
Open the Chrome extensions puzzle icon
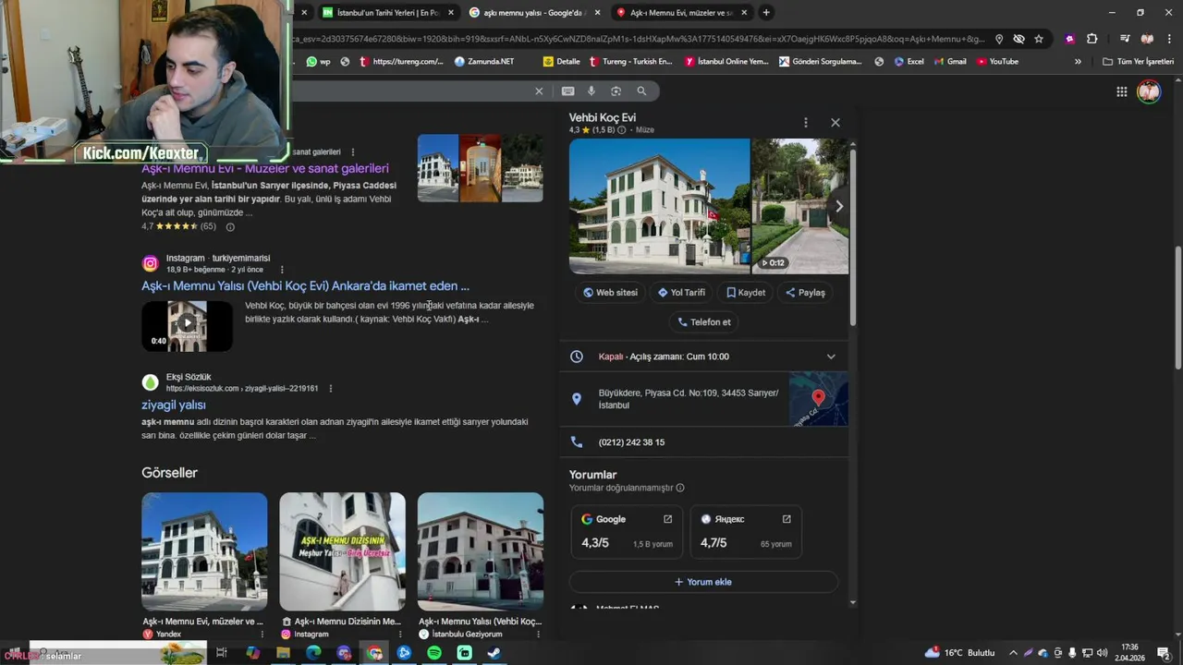1092,39
